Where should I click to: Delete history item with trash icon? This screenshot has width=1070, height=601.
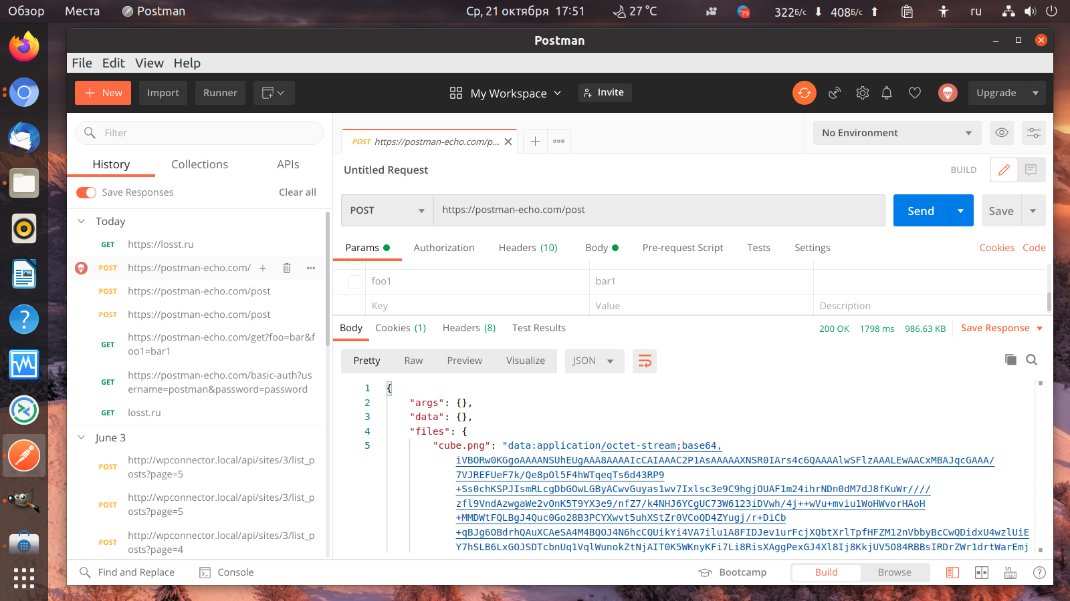(287, 268)
